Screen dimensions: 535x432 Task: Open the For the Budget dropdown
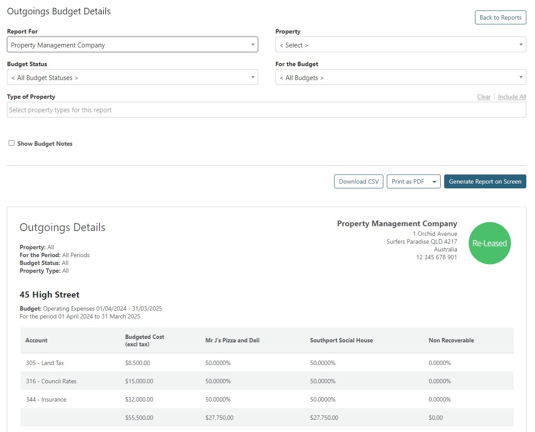coord(401,77)
